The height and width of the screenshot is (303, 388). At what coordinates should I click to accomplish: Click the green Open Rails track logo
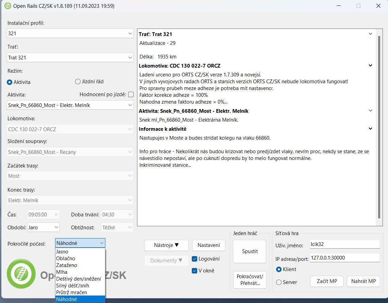coord(21,273)
